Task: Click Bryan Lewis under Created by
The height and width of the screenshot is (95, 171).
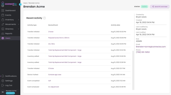Action: pyautogui.click(x=141, y=17)
